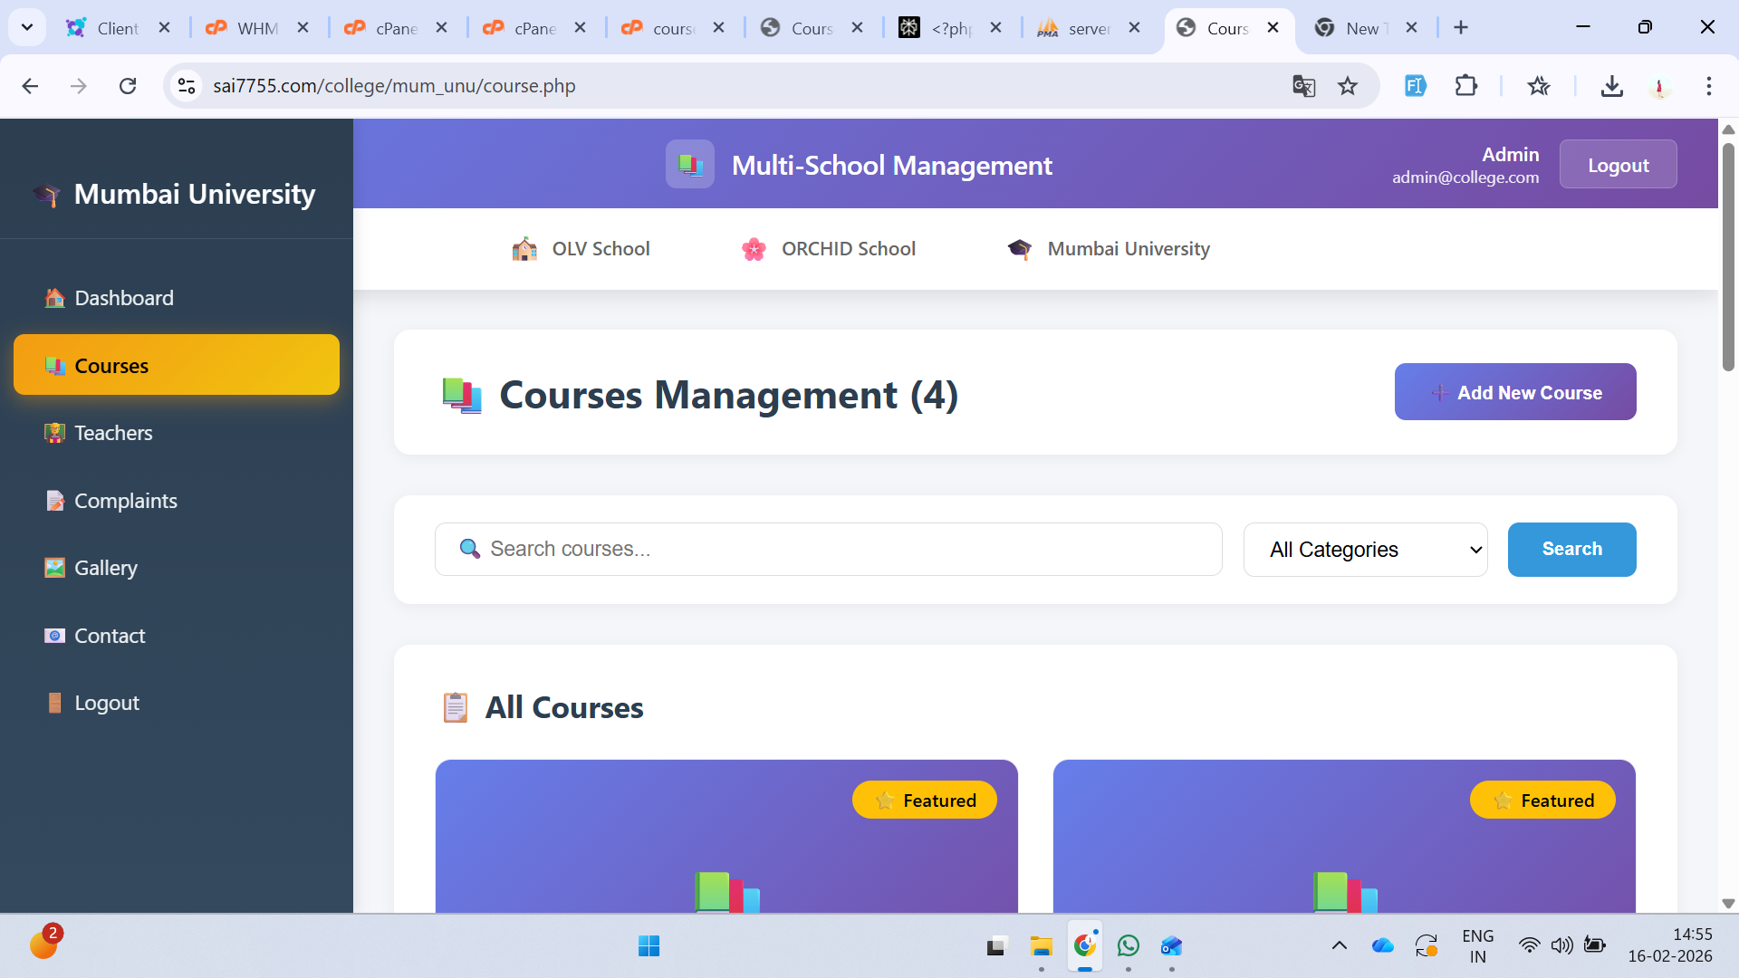
Task: Open the tab search chevron dropdown
Action: 27,27
